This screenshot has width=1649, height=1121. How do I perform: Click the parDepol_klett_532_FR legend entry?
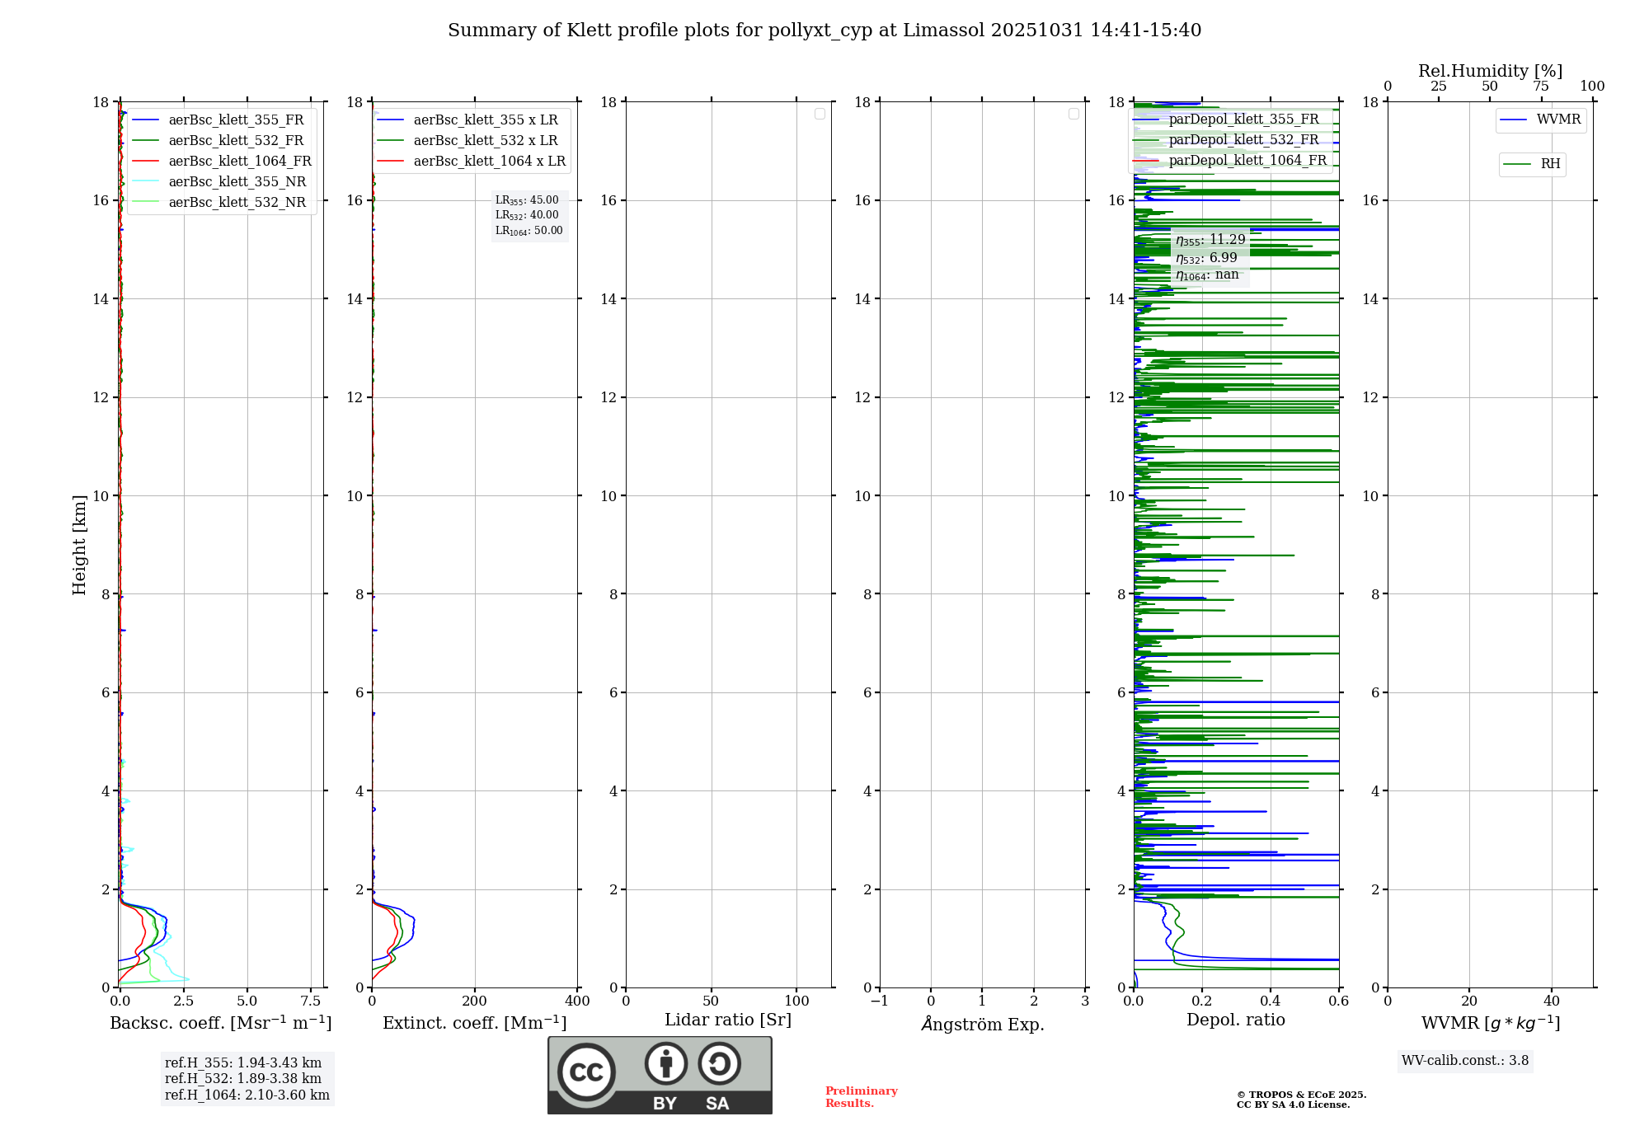(1243, 140)
